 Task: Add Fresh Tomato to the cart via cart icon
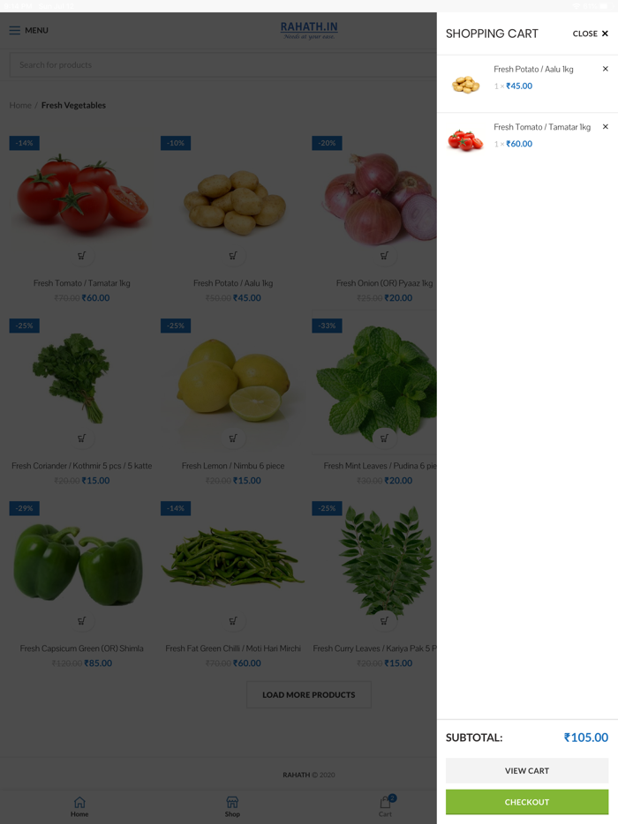click(81, 255)
